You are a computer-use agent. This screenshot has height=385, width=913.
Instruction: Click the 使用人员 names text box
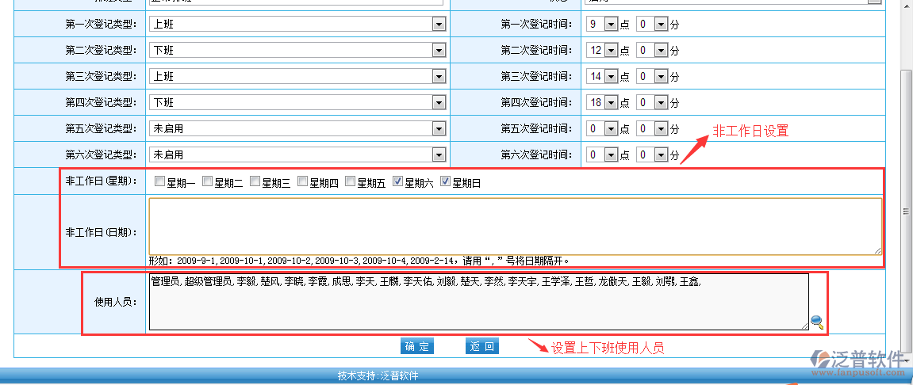[478, 302]
